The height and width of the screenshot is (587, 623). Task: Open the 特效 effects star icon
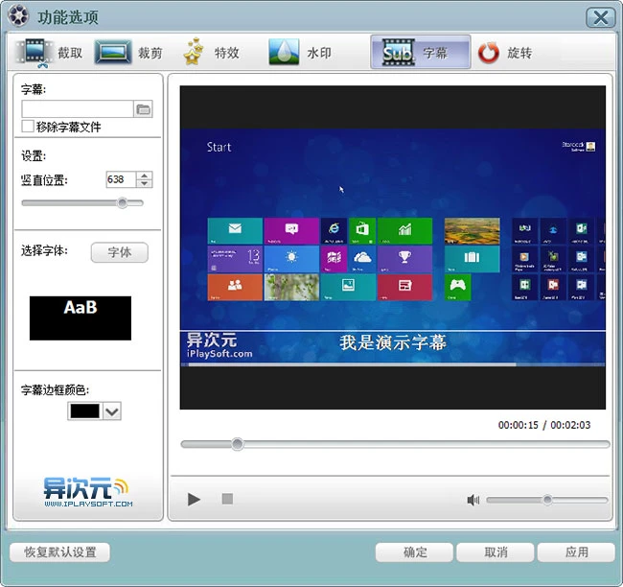point(194,53)
